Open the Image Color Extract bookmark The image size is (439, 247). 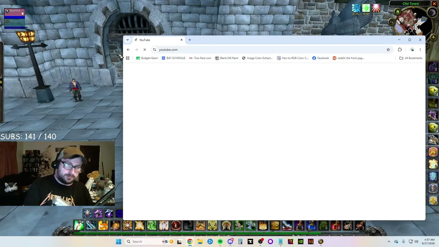257,58
